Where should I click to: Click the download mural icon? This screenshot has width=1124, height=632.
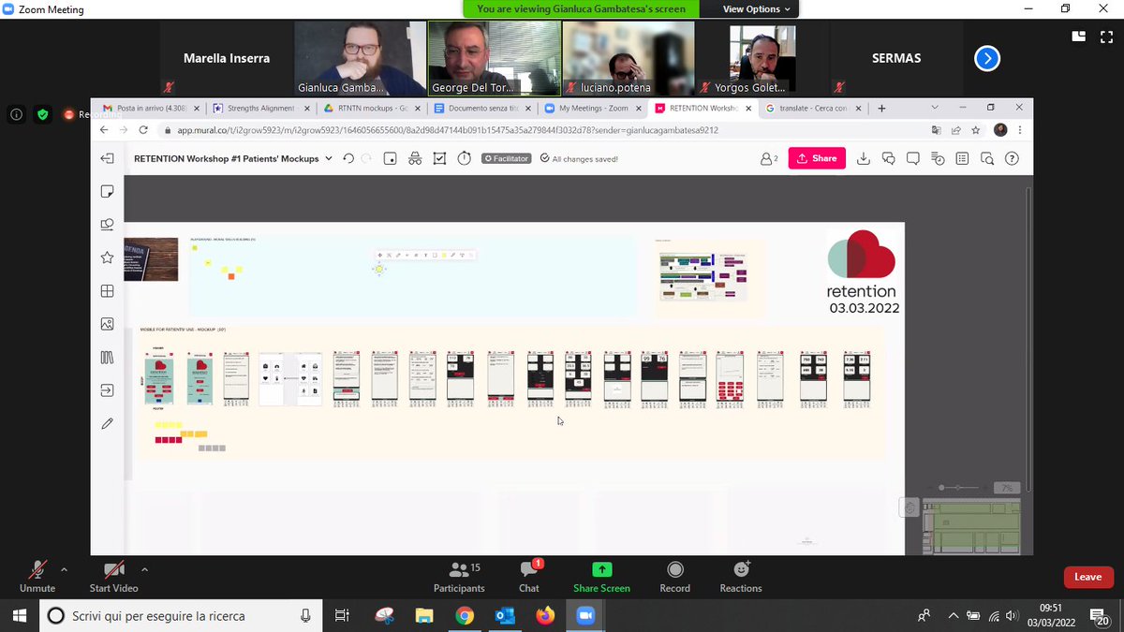click(864, 158)
